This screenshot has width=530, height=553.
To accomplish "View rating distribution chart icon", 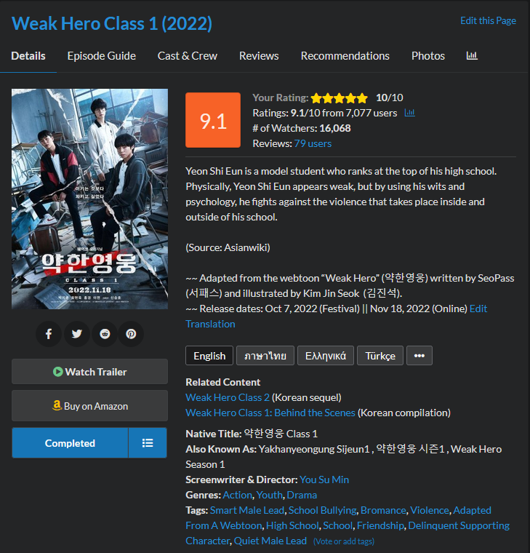I will 409,113.
